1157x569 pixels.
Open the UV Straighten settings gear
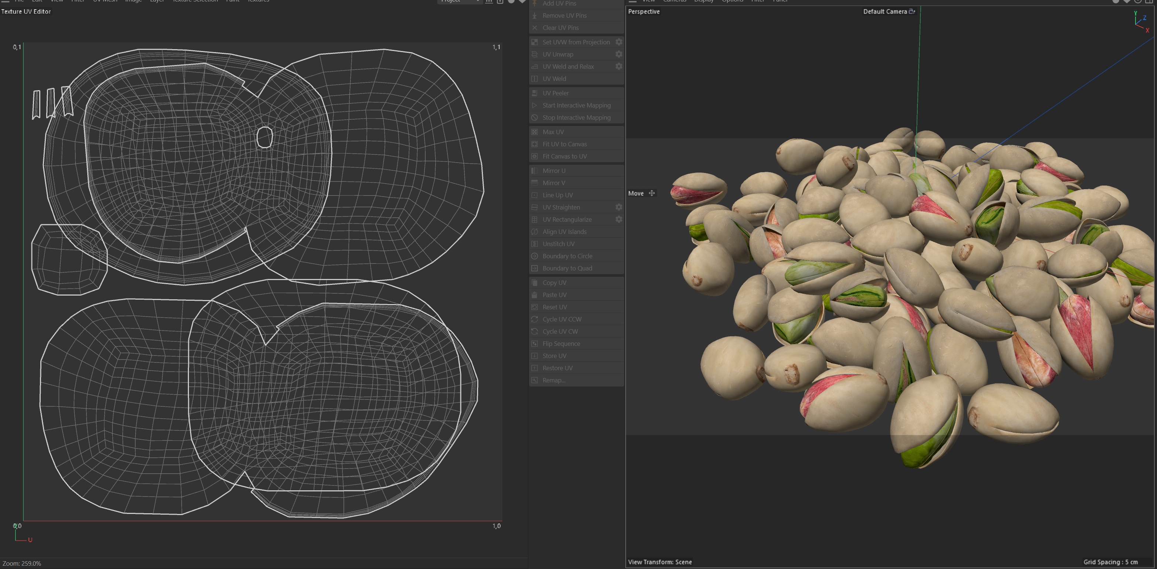pyautogui.click(x=619, y=207)
